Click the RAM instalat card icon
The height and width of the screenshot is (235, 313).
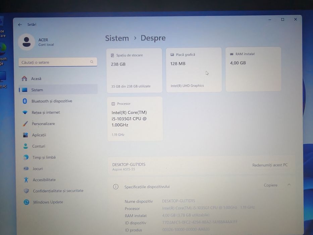[231, 54]
